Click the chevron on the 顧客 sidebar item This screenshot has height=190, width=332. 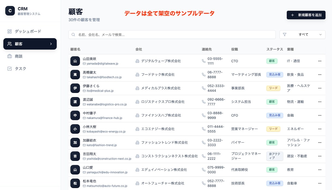point(51,44)
